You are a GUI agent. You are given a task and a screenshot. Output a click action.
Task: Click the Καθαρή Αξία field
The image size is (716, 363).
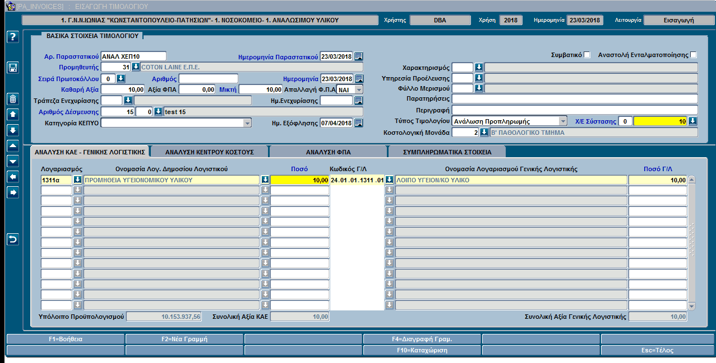pyautogui.click(x=123, y=89)
